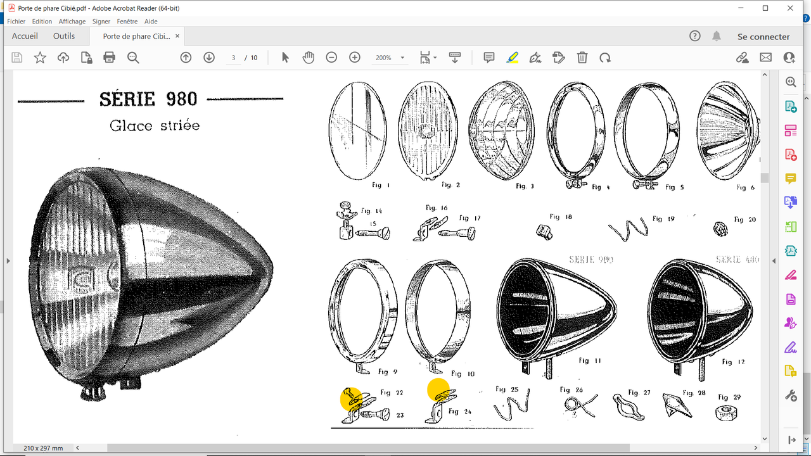Open the pink Redact pen sidebar tool
Screen dimensions: 811x456
coord(791,275)
